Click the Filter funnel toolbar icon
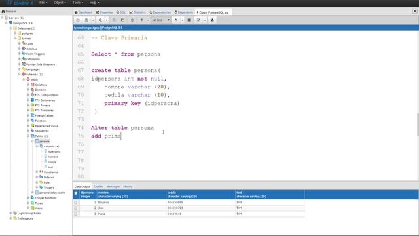The width and height of the screenshot is (419, 236). 142,20
